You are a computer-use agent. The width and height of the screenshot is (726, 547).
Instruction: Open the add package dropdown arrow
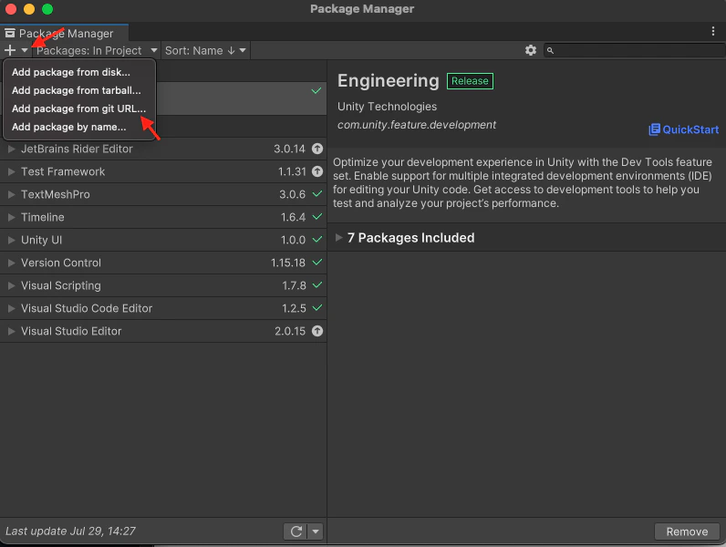coord(25,50)
